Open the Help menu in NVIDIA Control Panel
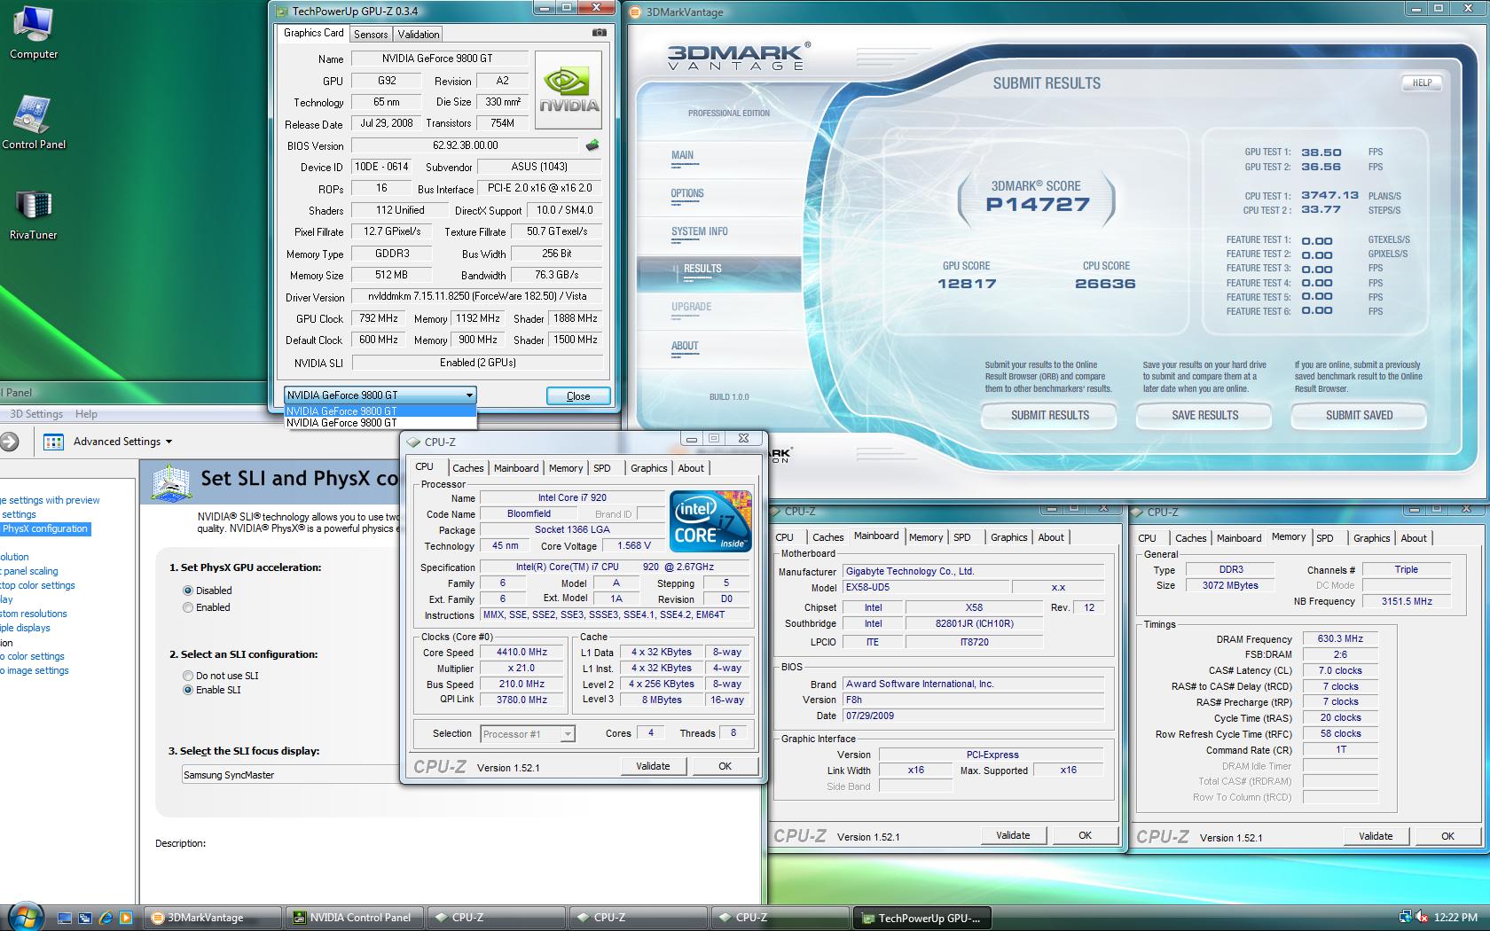 coord(86,414)
